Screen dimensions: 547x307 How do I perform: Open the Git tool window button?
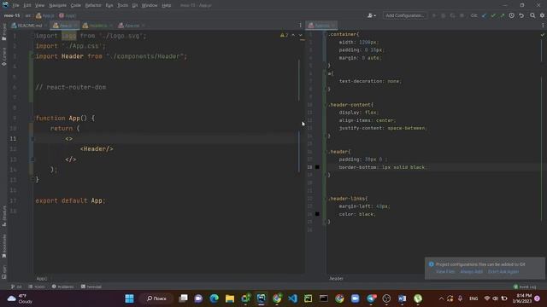[x=16, y=287]
